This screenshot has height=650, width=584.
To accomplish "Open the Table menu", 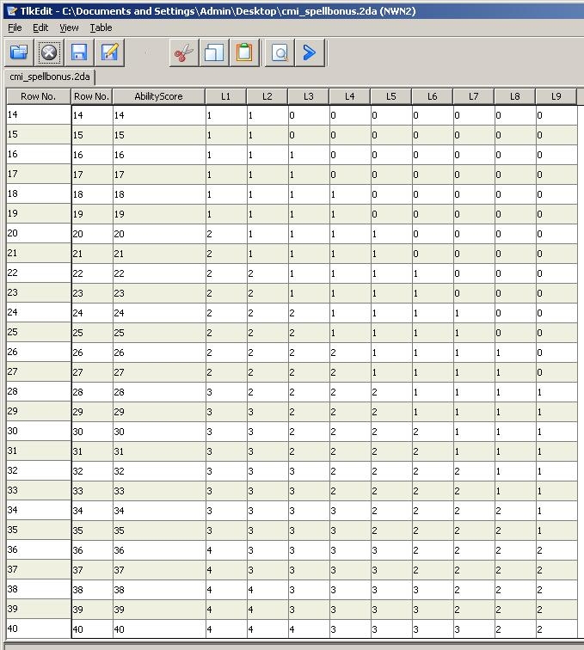I will coord(101,28).
